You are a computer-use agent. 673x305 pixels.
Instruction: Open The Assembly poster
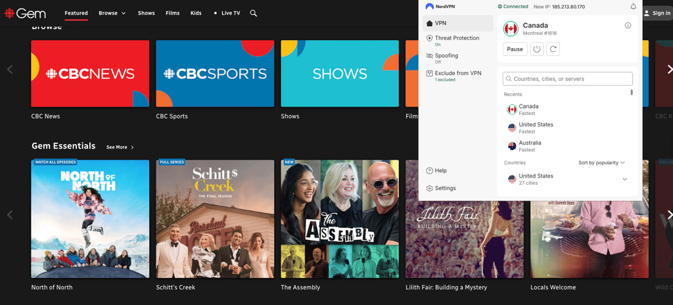pyautogui.click(x=340, y=219)
